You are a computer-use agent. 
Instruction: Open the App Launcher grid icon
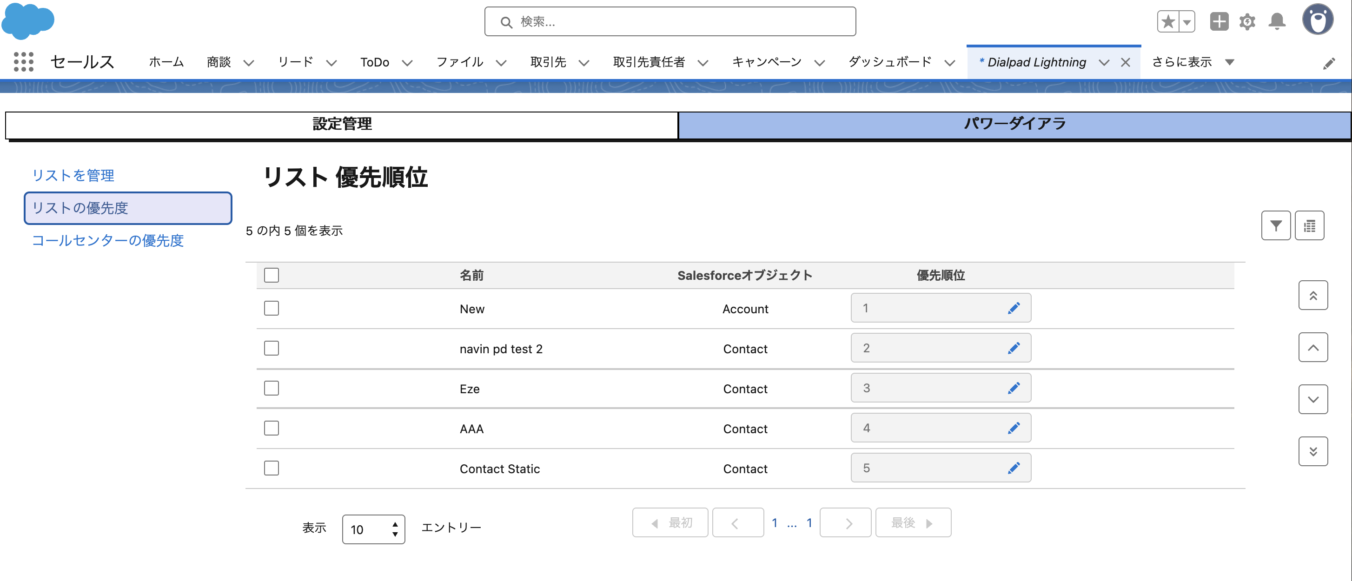point(23,62)
